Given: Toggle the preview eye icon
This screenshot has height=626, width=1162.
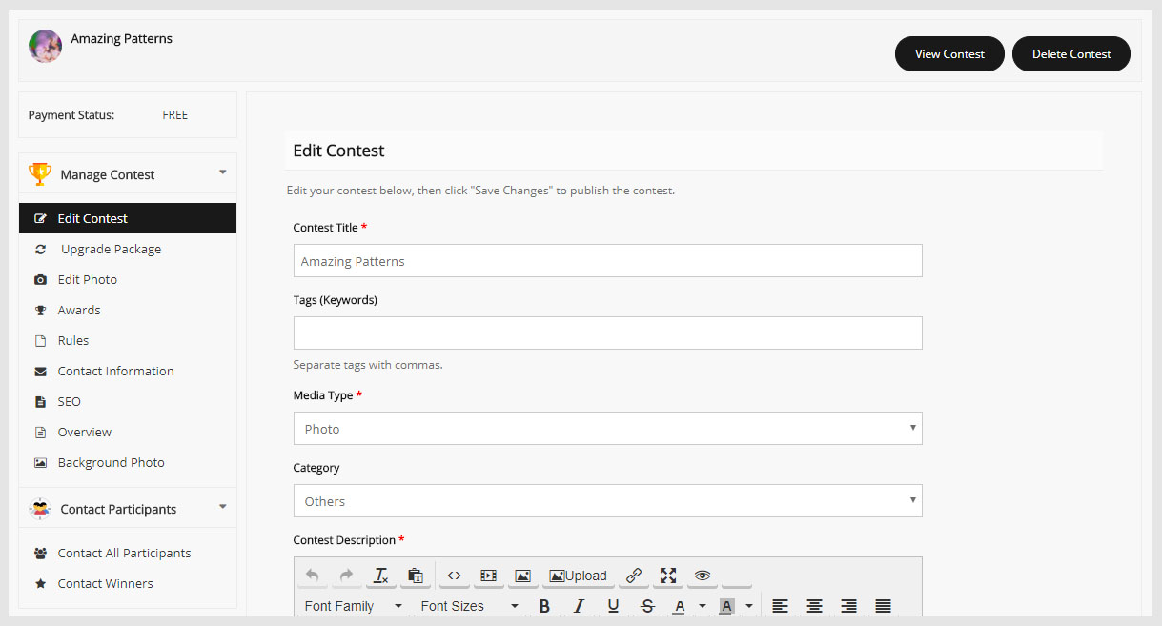Looking at the screenshot, I should [x=703, y=576].
